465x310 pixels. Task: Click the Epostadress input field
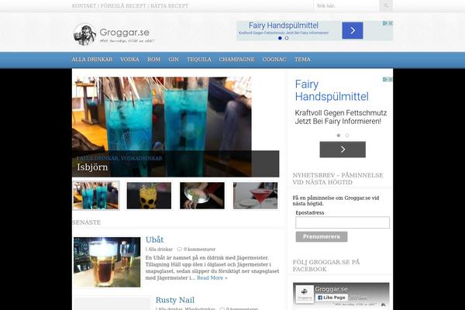coord(343,222)
